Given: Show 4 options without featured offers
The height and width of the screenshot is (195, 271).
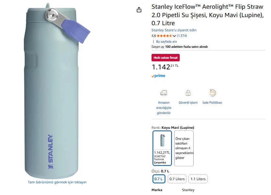Looking at the screenshot, I should pyautogui.click(x=184, y=148).
